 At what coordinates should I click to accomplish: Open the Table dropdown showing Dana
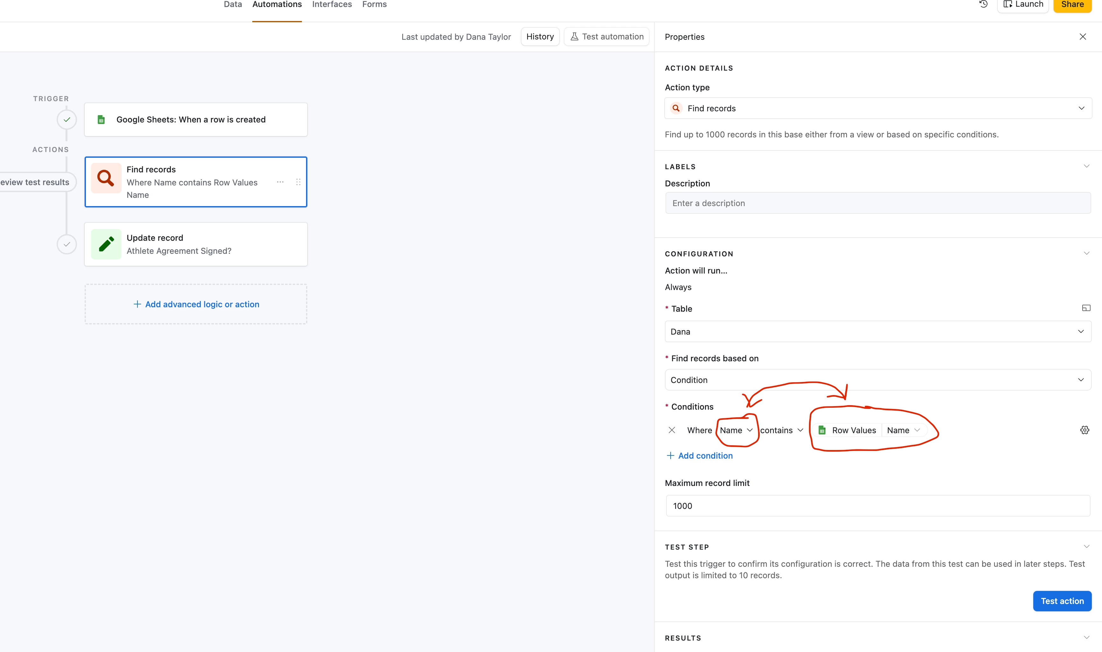(877, 332)
